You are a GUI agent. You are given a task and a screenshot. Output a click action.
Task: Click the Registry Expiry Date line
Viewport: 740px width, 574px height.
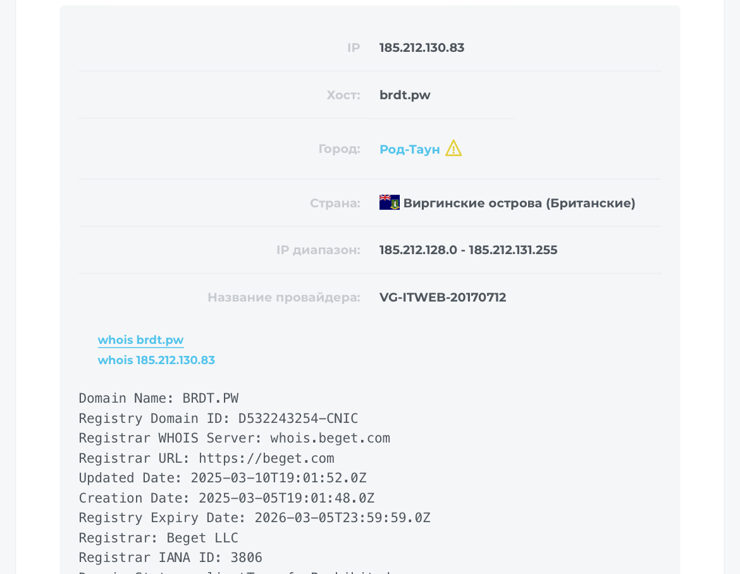point(255,518)
